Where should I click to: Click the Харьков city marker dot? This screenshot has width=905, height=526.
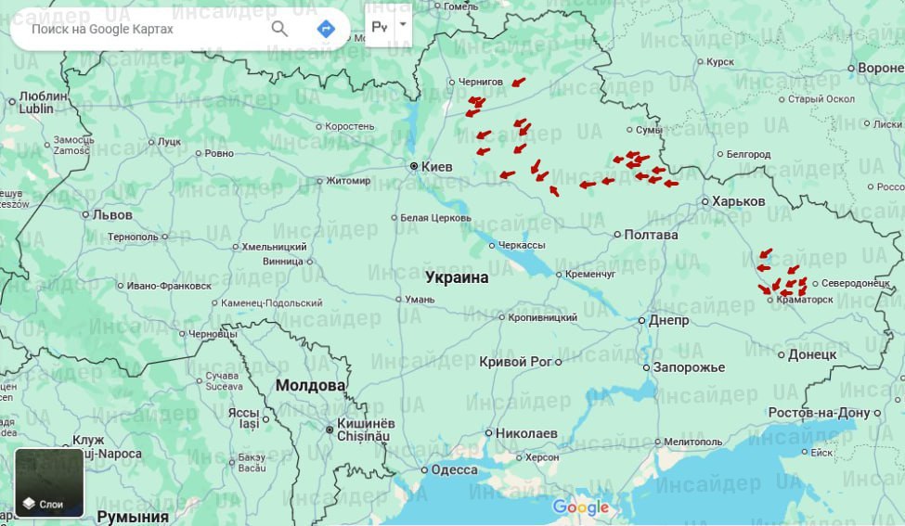705,201
